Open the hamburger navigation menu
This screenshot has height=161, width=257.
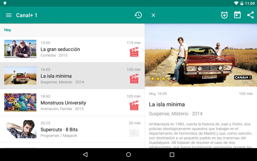9,15
